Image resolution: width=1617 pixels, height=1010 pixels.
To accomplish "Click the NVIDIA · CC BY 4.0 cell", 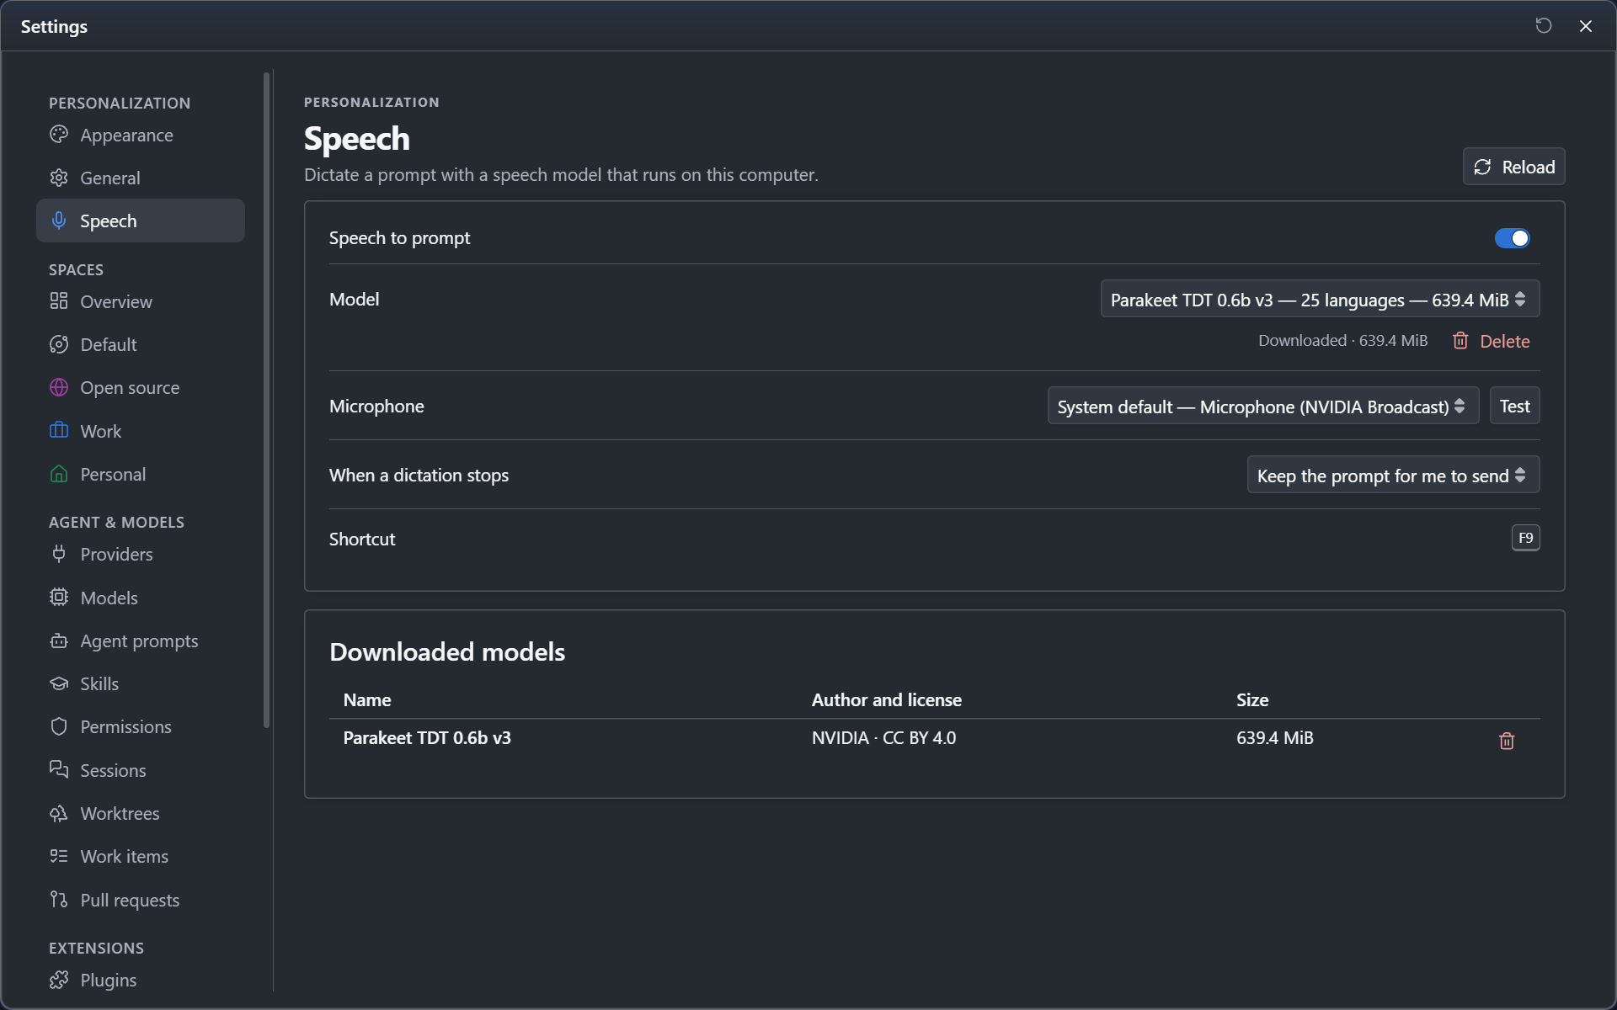I will [883, 737].
